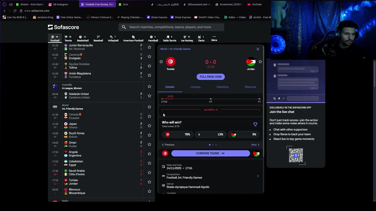376x211 pixels.
Task: Close the match details panel
Action: click(x=258, y=49)
